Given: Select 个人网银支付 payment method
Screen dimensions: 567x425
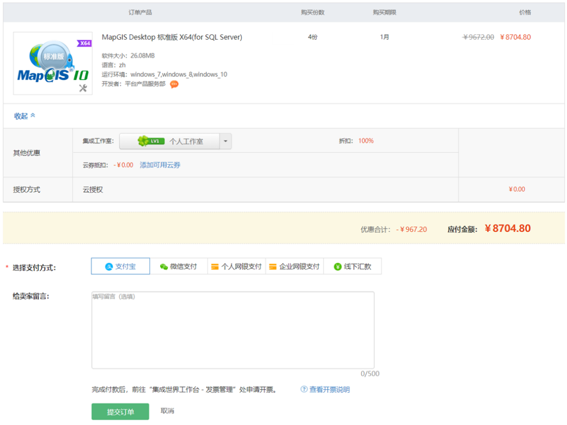Looking at the screenshot, I should (236, 266).
